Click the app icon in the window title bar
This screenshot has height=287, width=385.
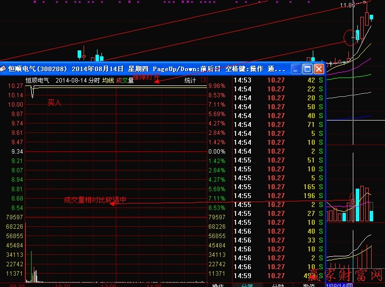click(3, 69)
